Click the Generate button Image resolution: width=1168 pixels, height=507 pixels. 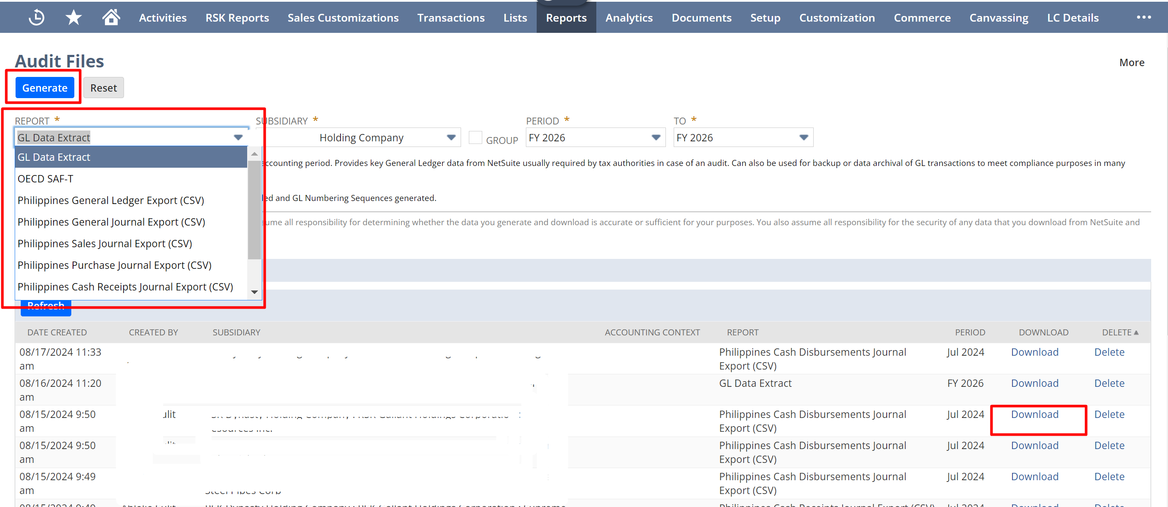pos(45,87)
